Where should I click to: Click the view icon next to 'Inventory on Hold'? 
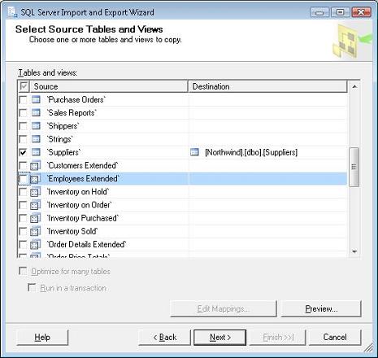coord(35,192)
